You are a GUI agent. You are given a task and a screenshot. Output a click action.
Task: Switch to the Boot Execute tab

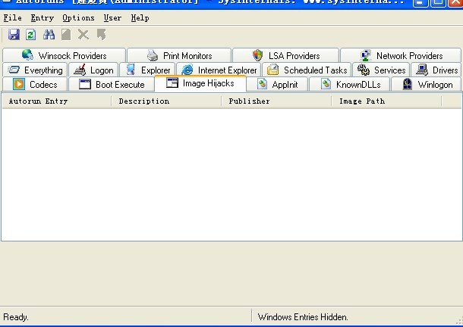pyautogui.click(x=112, y=85)
